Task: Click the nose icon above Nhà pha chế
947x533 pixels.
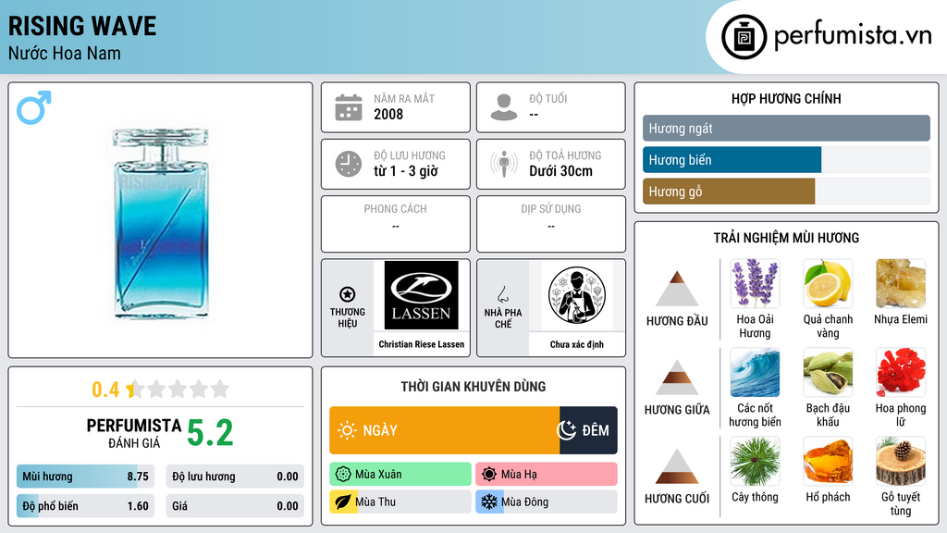Action: pyautogui.click(x=502, y=294)
